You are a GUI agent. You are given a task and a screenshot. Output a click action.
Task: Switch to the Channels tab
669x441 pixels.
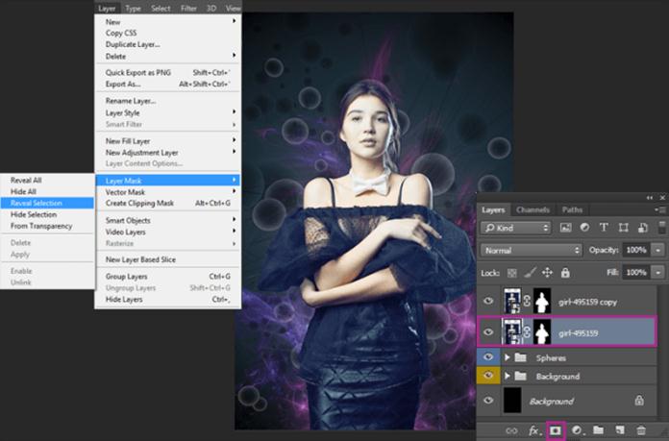(x=533, y=209)
